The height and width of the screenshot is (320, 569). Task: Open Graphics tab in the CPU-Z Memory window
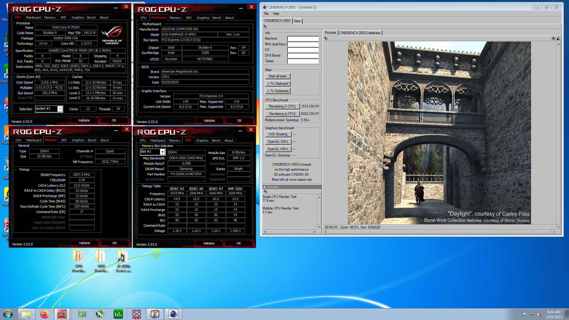[78, 140]
